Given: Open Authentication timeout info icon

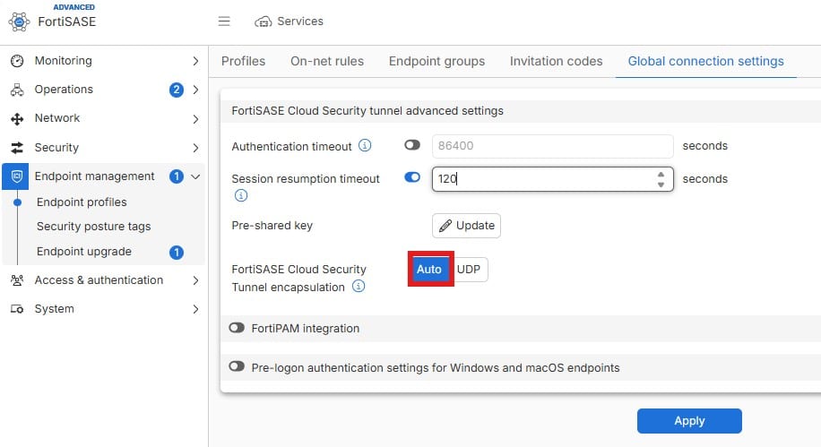Looking at the screenshot, I should coord(365,145).
